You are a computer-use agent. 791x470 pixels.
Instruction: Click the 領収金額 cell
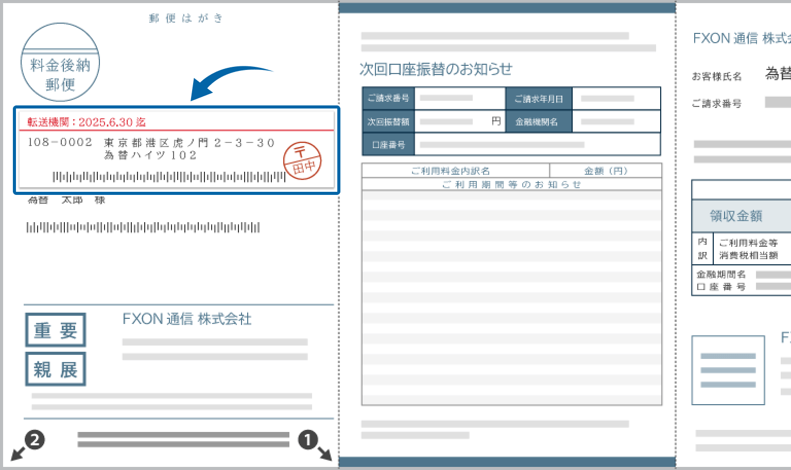pyautogui.click(x=742, y=216)
